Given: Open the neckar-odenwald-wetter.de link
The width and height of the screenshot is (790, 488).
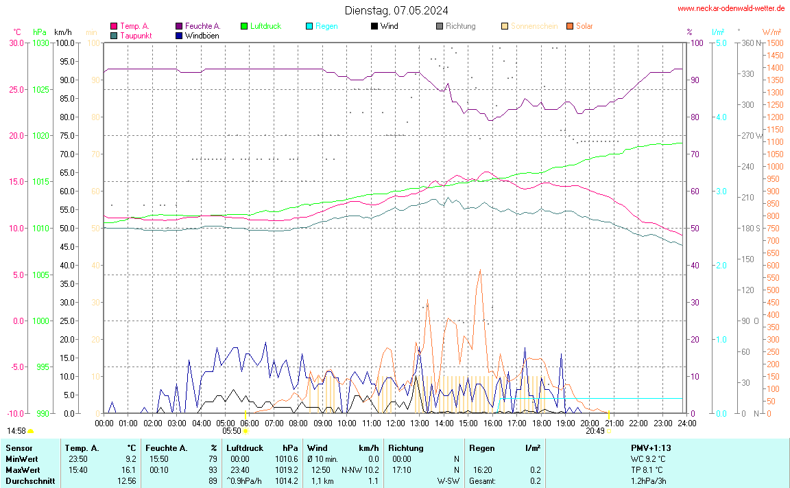Looking at the screenshot, I should [731, 8].
